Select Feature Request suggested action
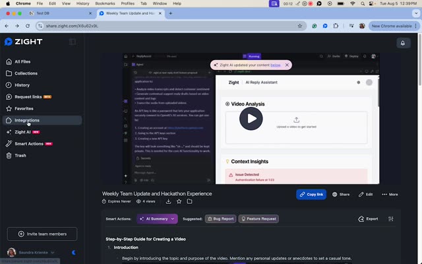Image resolution: width=422 pixels, height=264 pixels. click(258, 218)
